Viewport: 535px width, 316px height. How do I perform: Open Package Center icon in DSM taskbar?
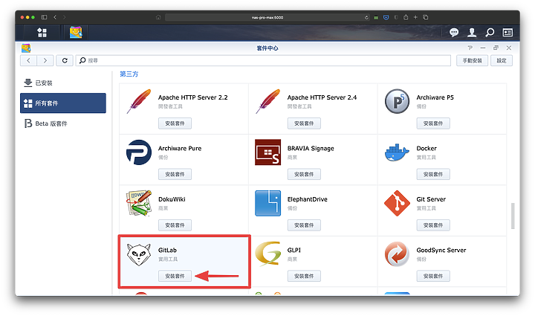[x=76, y=33]
